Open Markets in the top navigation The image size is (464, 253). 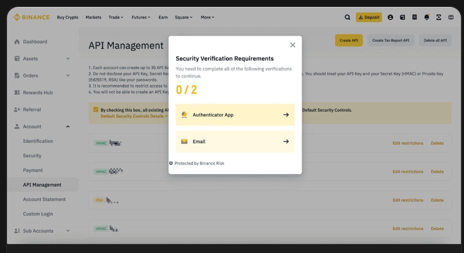[93, 17]
